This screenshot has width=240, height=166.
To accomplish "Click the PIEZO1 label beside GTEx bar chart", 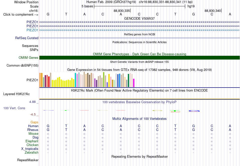I will tap(32, 80).
